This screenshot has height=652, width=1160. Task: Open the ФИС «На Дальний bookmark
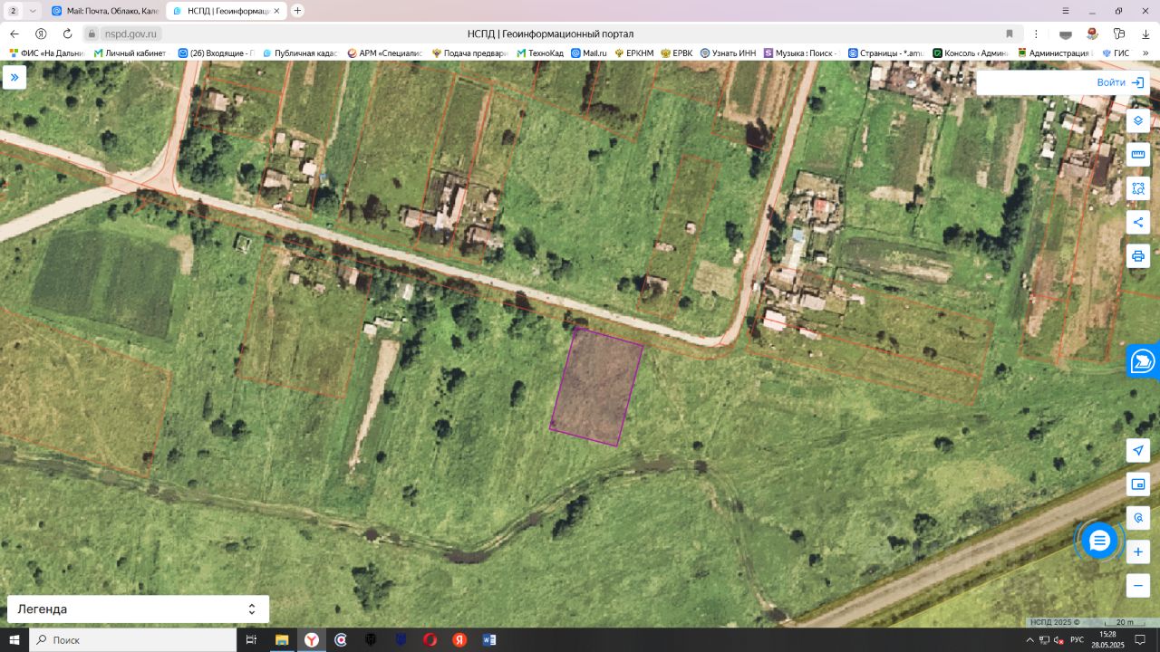click(x=47, y=53)
